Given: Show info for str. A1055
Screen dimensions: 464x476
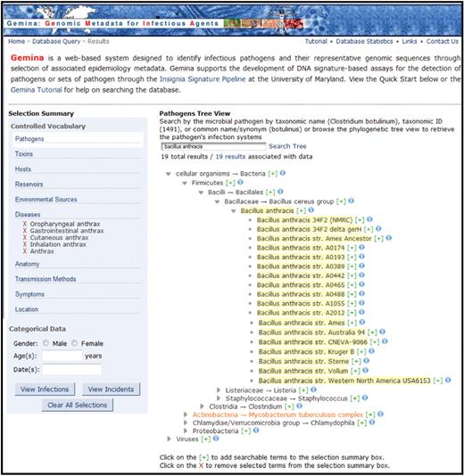Looking at the screenshot, I should [x=361, y=303].
